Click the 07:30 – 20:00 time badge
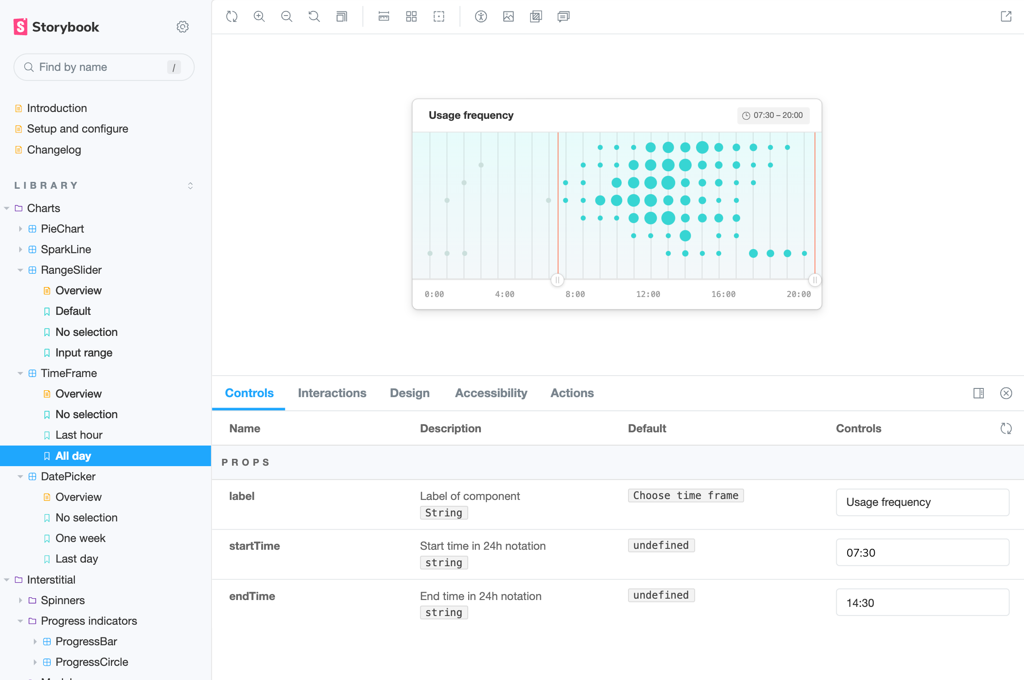1024x680 pixels. 773,116
